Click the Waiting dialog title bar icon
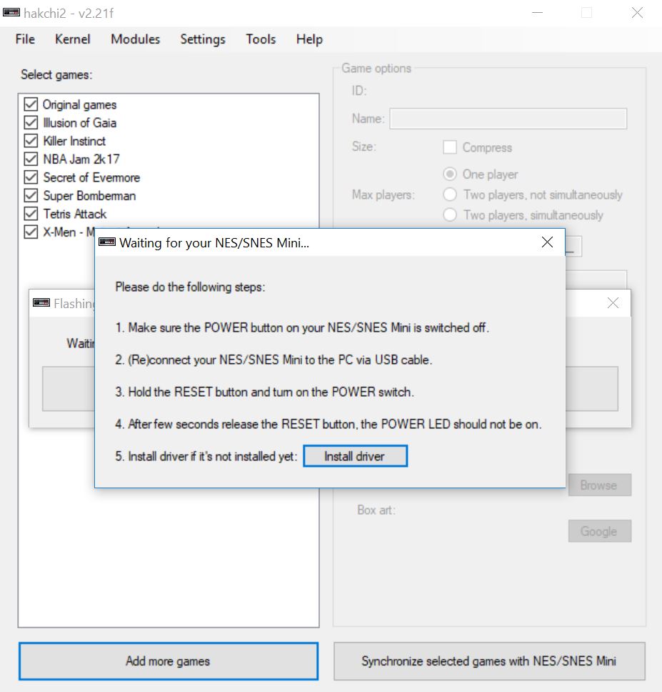662x692 pixels. tap(107, 242)
